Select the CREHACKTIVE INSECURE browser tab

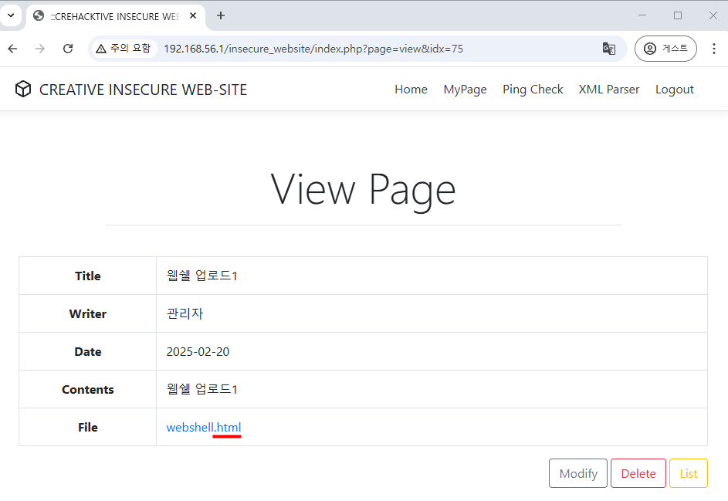tap(116, 17)
